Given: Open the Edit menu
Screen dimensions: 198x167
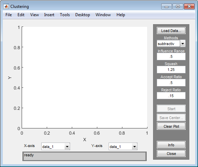Looking at the screenshot, I should point(21,15).
